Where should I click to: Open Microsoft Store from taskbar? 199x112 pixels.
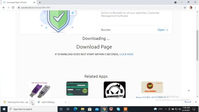tap(90, 109)
